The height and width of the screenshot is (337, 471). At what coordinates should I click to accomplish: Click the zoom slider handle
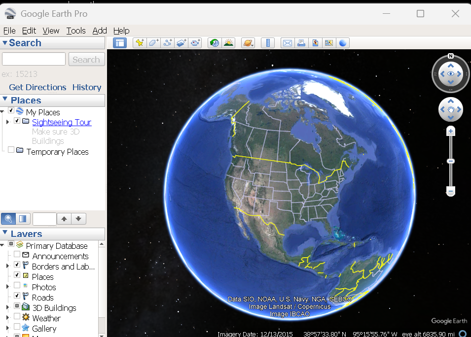click(451, 161)
